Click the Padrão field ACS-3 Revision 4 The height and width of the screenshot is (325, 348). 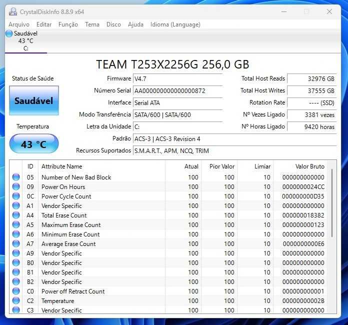234,139
